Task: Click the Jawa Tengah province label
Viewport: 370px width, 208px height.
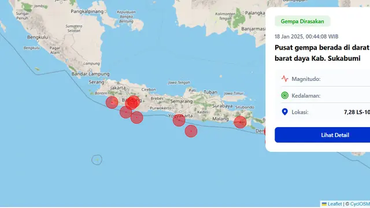Action: point(179,83)
